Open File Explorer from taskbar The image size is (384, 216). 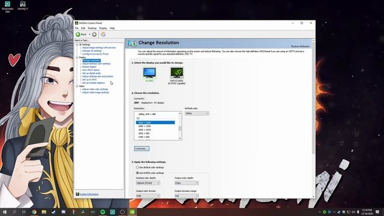(44, 212)
